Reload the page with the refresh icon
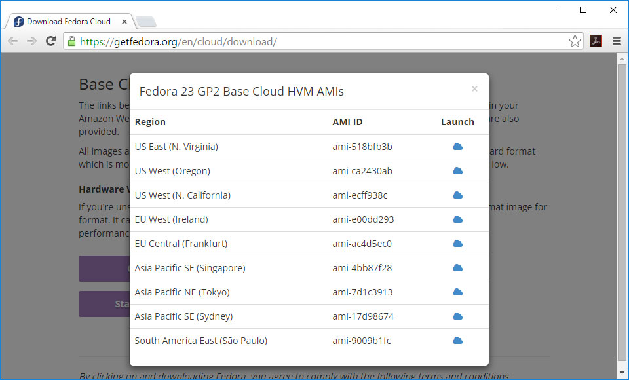The width and height of the screenshot is (629, 380). coord(50,41)
